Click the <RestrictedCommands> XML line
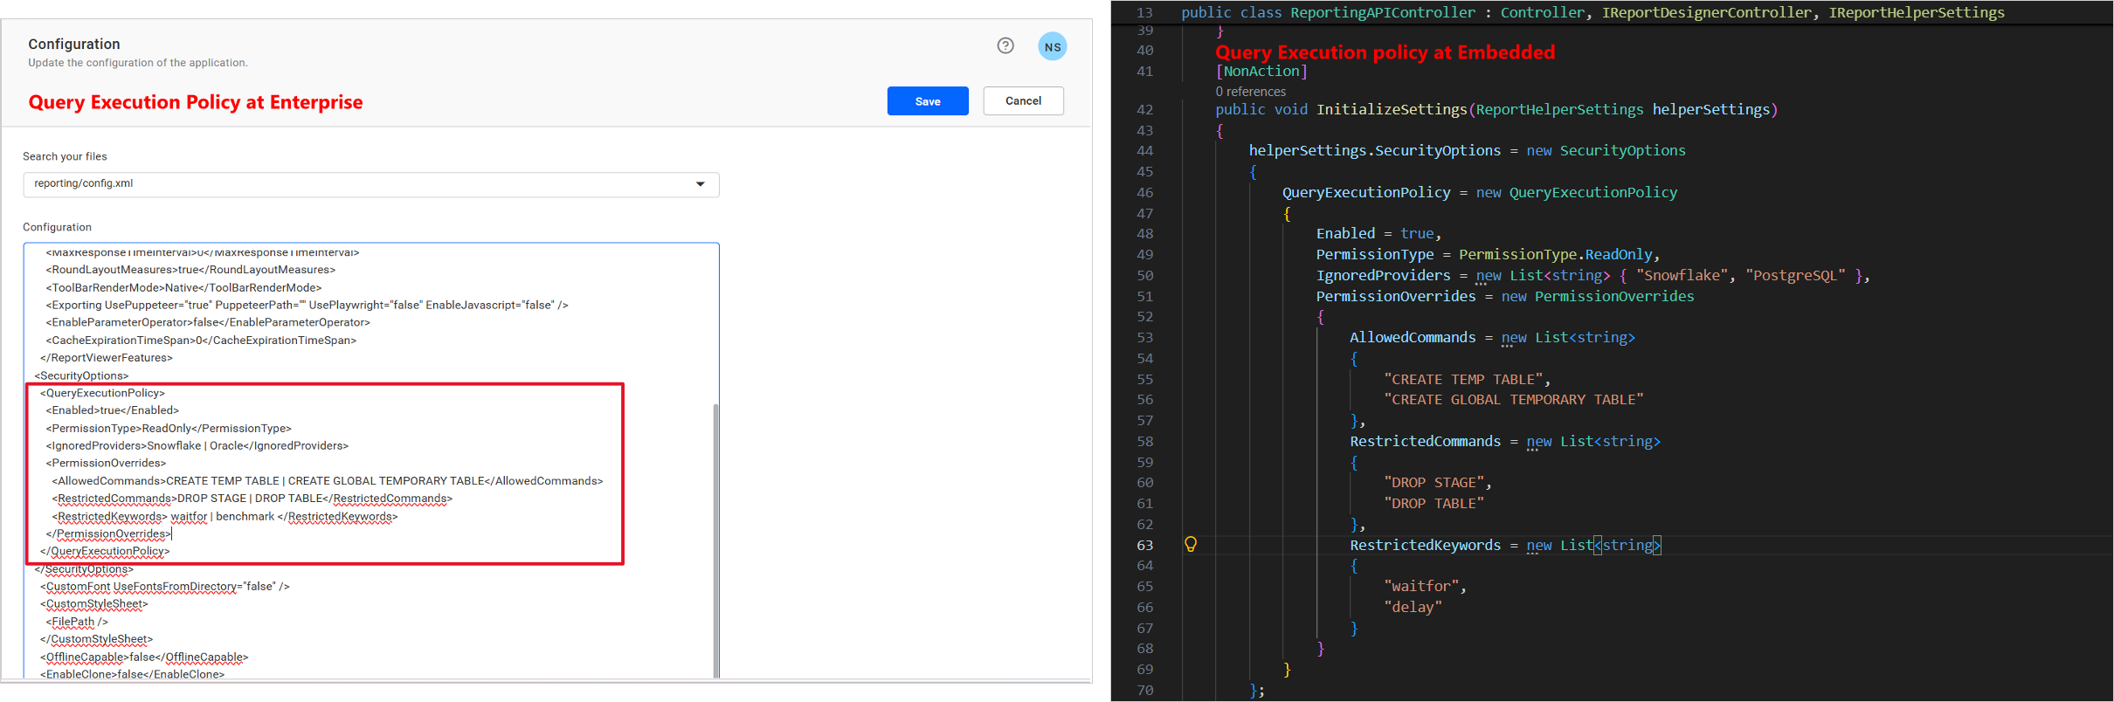Screen dimensions: 2114x702 [x=252, y=499]
